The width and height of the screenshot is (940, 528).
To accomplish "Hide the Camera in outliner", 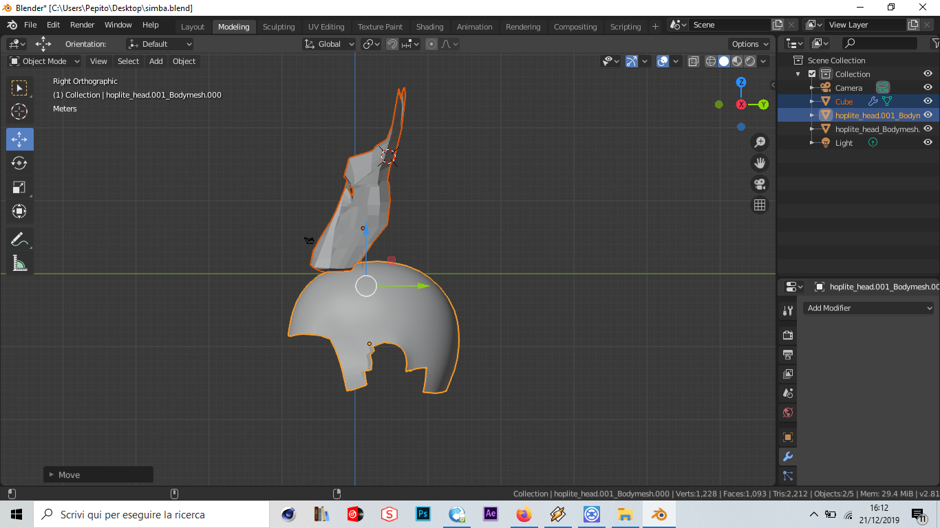I will point(928,87).
